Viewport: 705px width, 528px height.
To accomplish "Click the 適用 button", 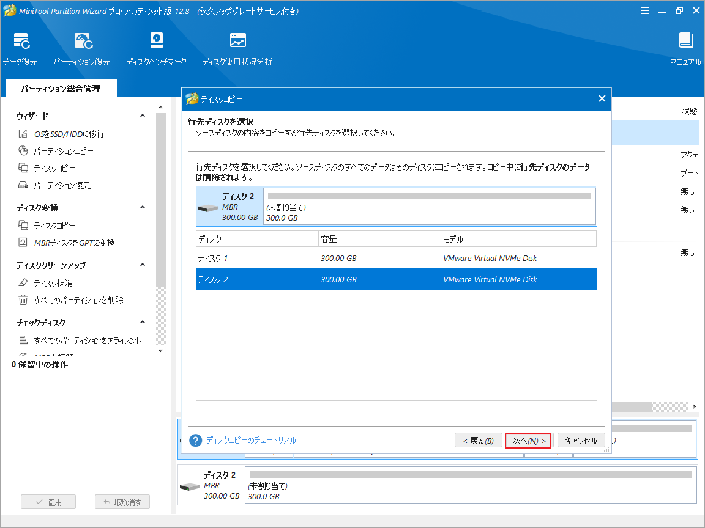I will click(x=48, y=502).
